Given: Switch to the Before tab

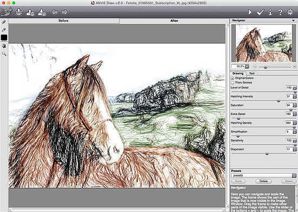Looking at the screenshot, I should pos(63,21).
